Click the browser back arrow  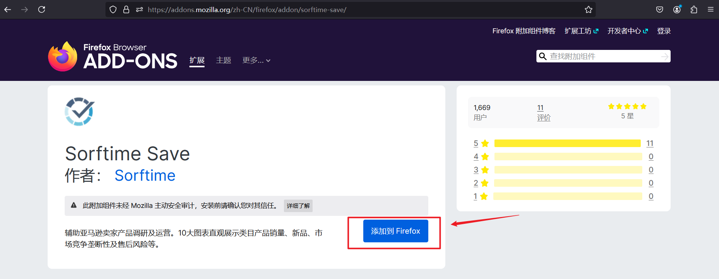pyautogui.click(x=8, y=9)
